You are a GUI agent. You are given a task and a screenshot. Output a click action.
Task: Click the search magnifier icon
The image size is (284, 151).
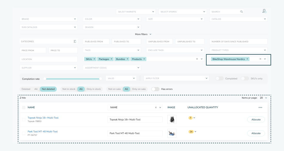click(241, 12)
